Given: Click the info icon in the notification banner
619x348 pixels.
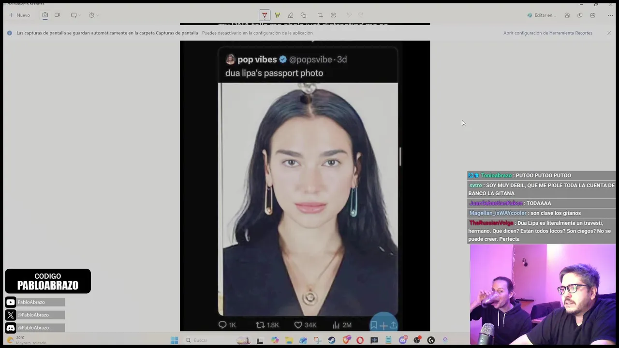Looking at the screenshot, I should (10, 33).
